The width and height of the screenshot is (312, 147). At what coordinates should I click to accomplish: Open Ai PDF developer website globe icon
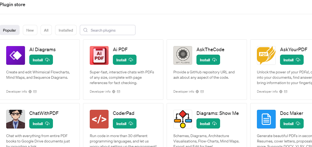tap(114, 92)
